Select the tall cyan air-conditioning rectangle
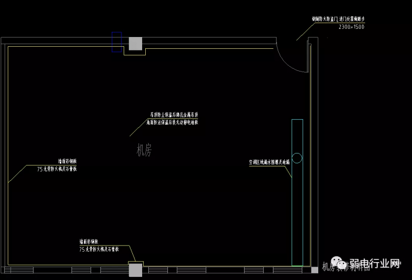412x280 pixels. pos(297,192)
